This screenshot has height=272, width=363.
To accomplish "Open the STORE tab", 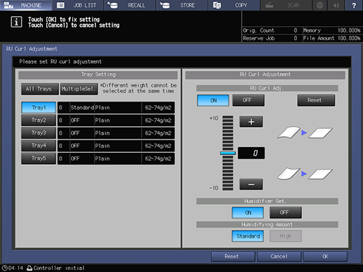I will pos(182,5).
